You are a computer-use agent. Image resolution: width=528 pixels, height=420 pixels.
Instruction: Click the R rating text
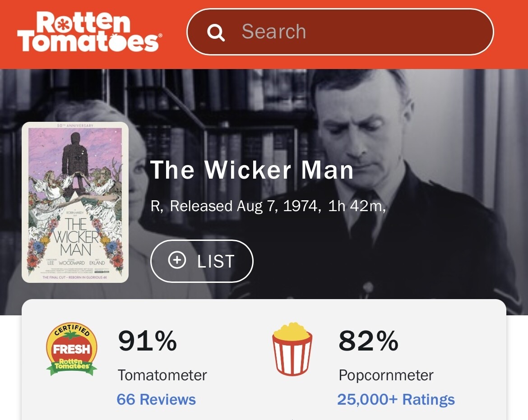click(x=156, y=206)
